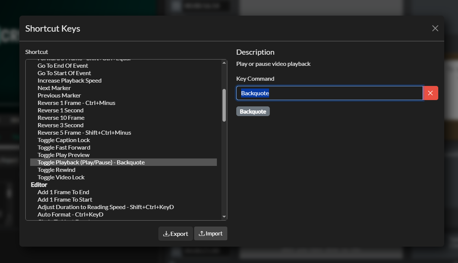Import shortcut keys from file
This screenshot has width=458, height=263.
211,234
